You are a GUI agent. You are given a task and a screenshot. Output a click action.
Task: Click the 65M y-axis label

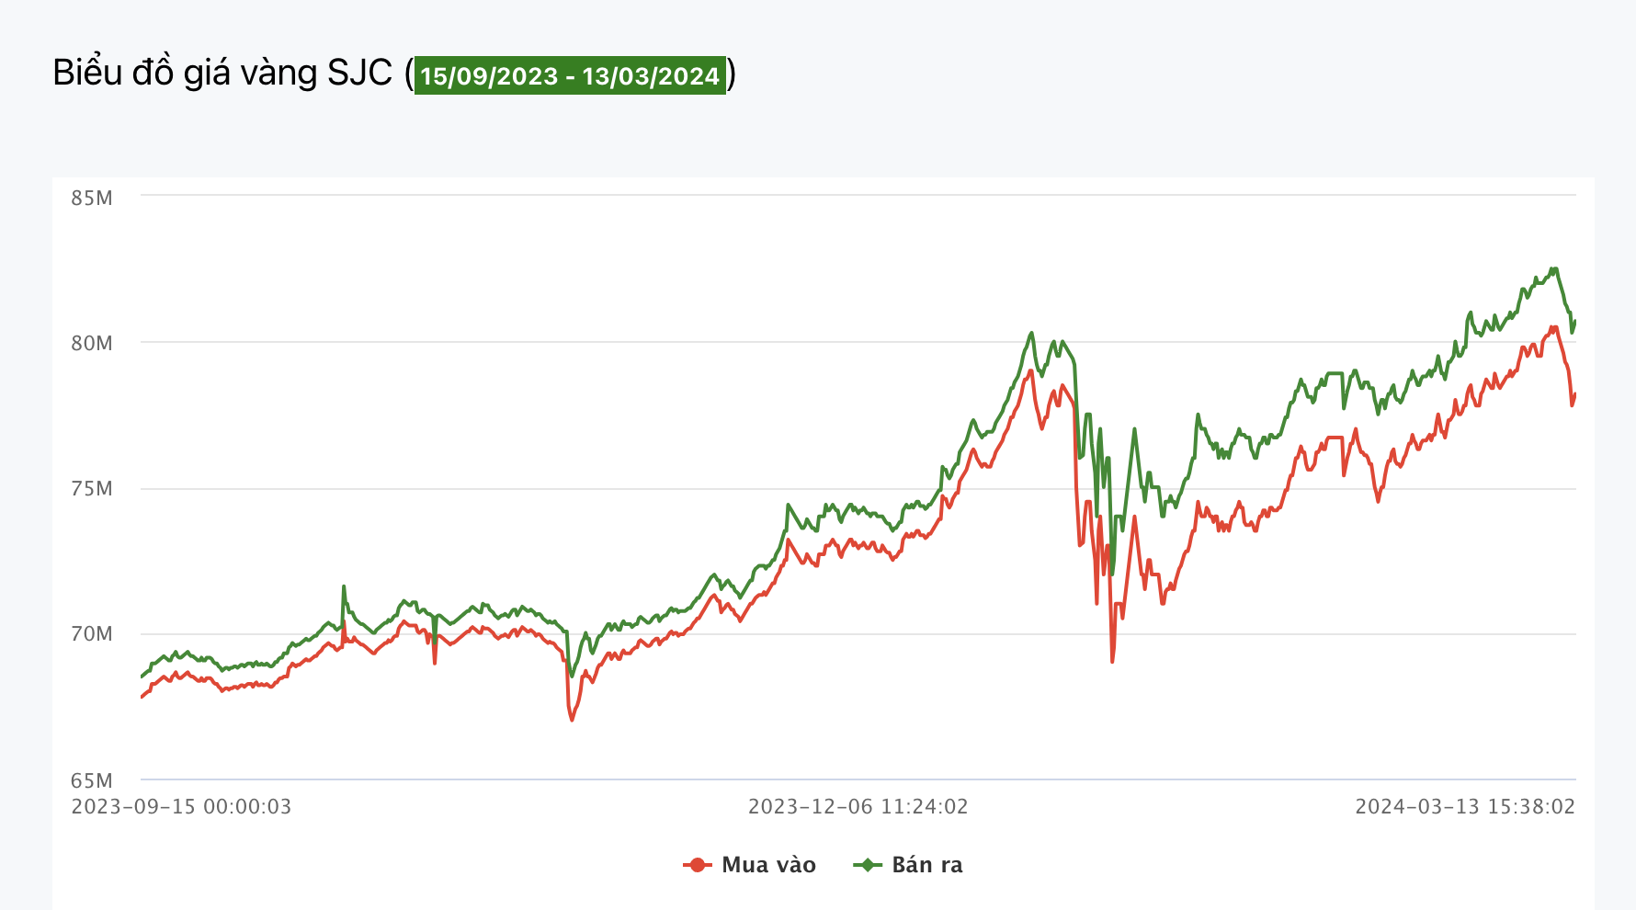[92, 780]
